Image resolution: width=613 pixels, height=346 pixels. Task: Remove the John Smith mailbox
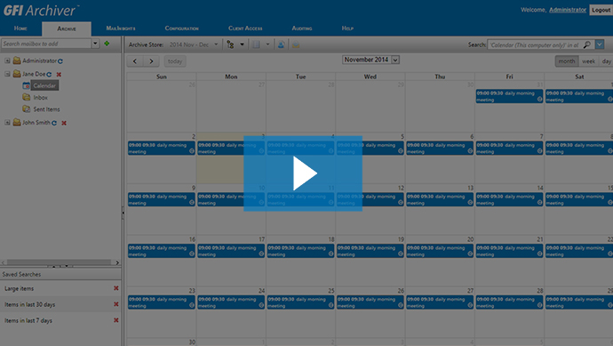point(64,123)
